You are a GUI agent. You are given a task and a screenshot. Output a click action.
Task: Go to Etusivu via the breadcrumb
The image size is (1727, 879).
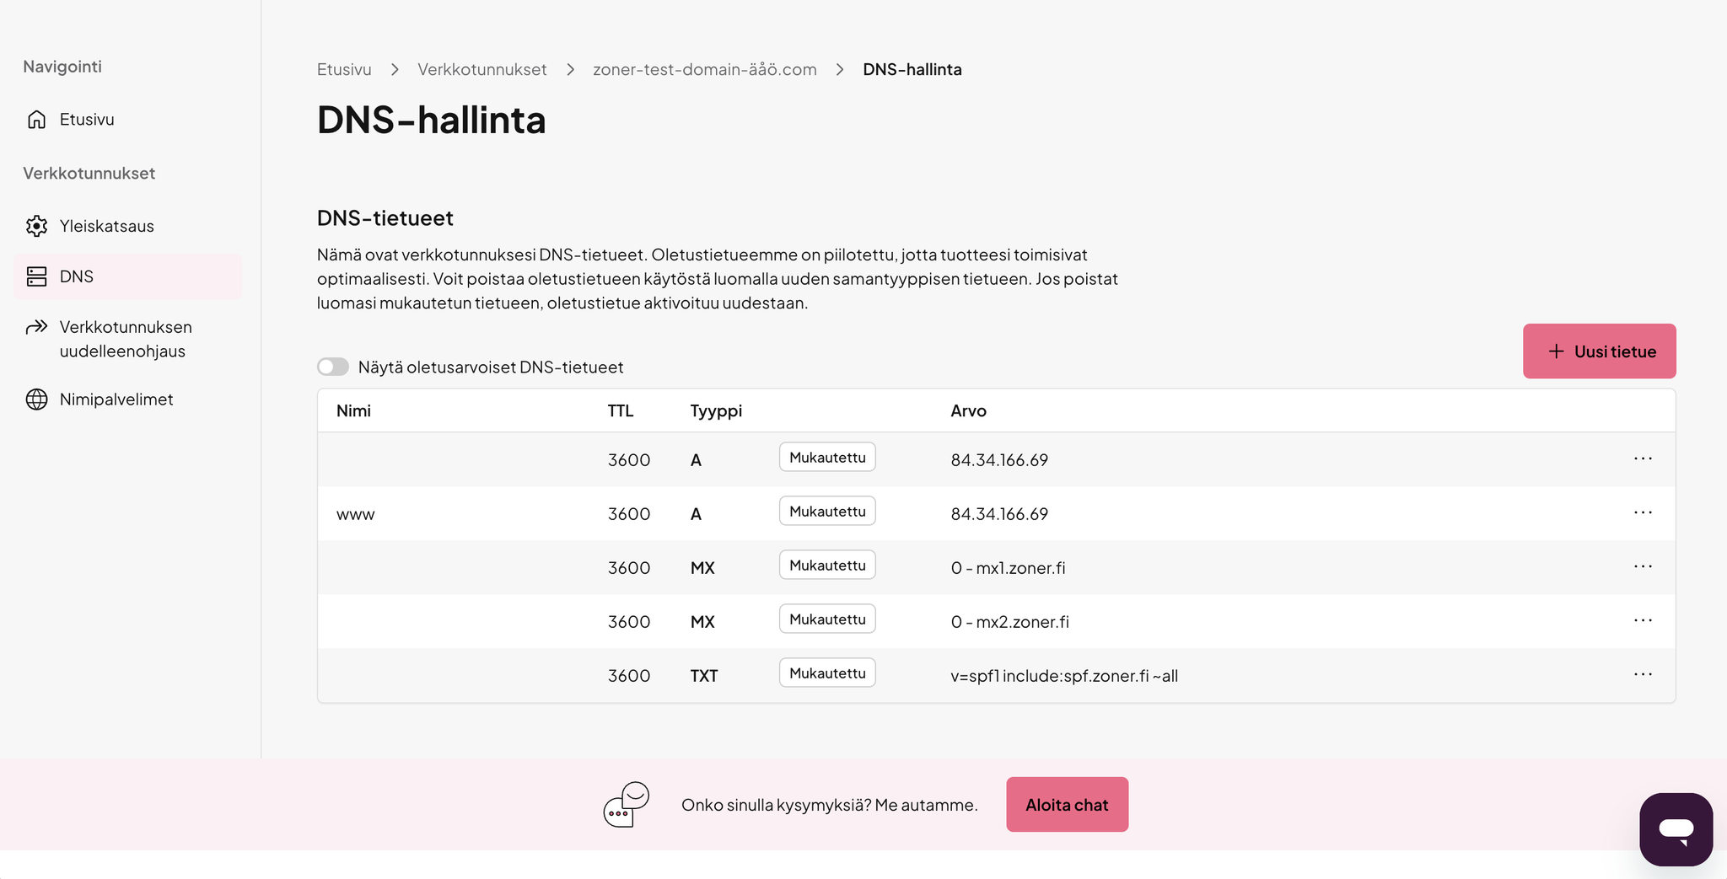click(x=344, y=69)
